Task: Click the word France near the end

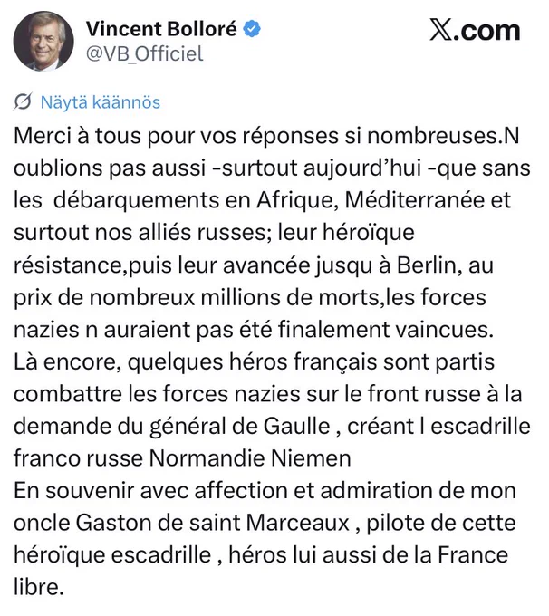Action: point(473,555)
